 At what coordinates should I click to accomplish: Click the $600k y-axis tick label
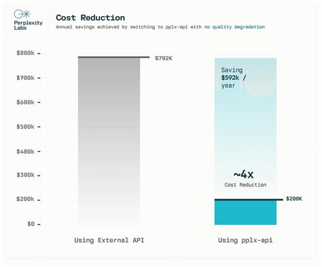[x=25, y=102]
